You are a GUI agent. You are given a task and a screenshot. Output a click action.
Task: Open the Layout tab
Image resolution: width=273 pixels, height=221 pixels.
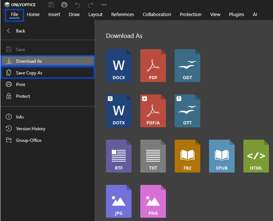(95, 15)
